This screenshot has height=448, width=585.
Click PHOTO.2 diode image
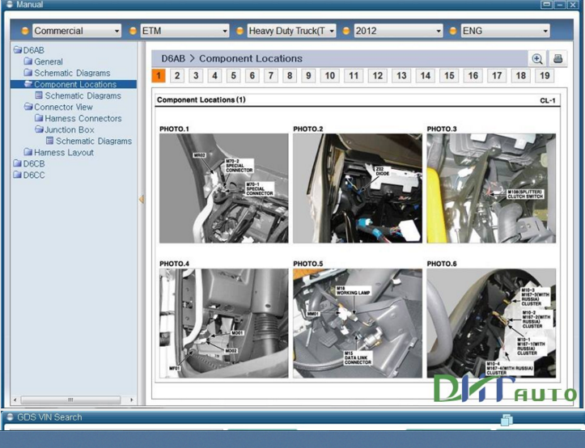358,188
